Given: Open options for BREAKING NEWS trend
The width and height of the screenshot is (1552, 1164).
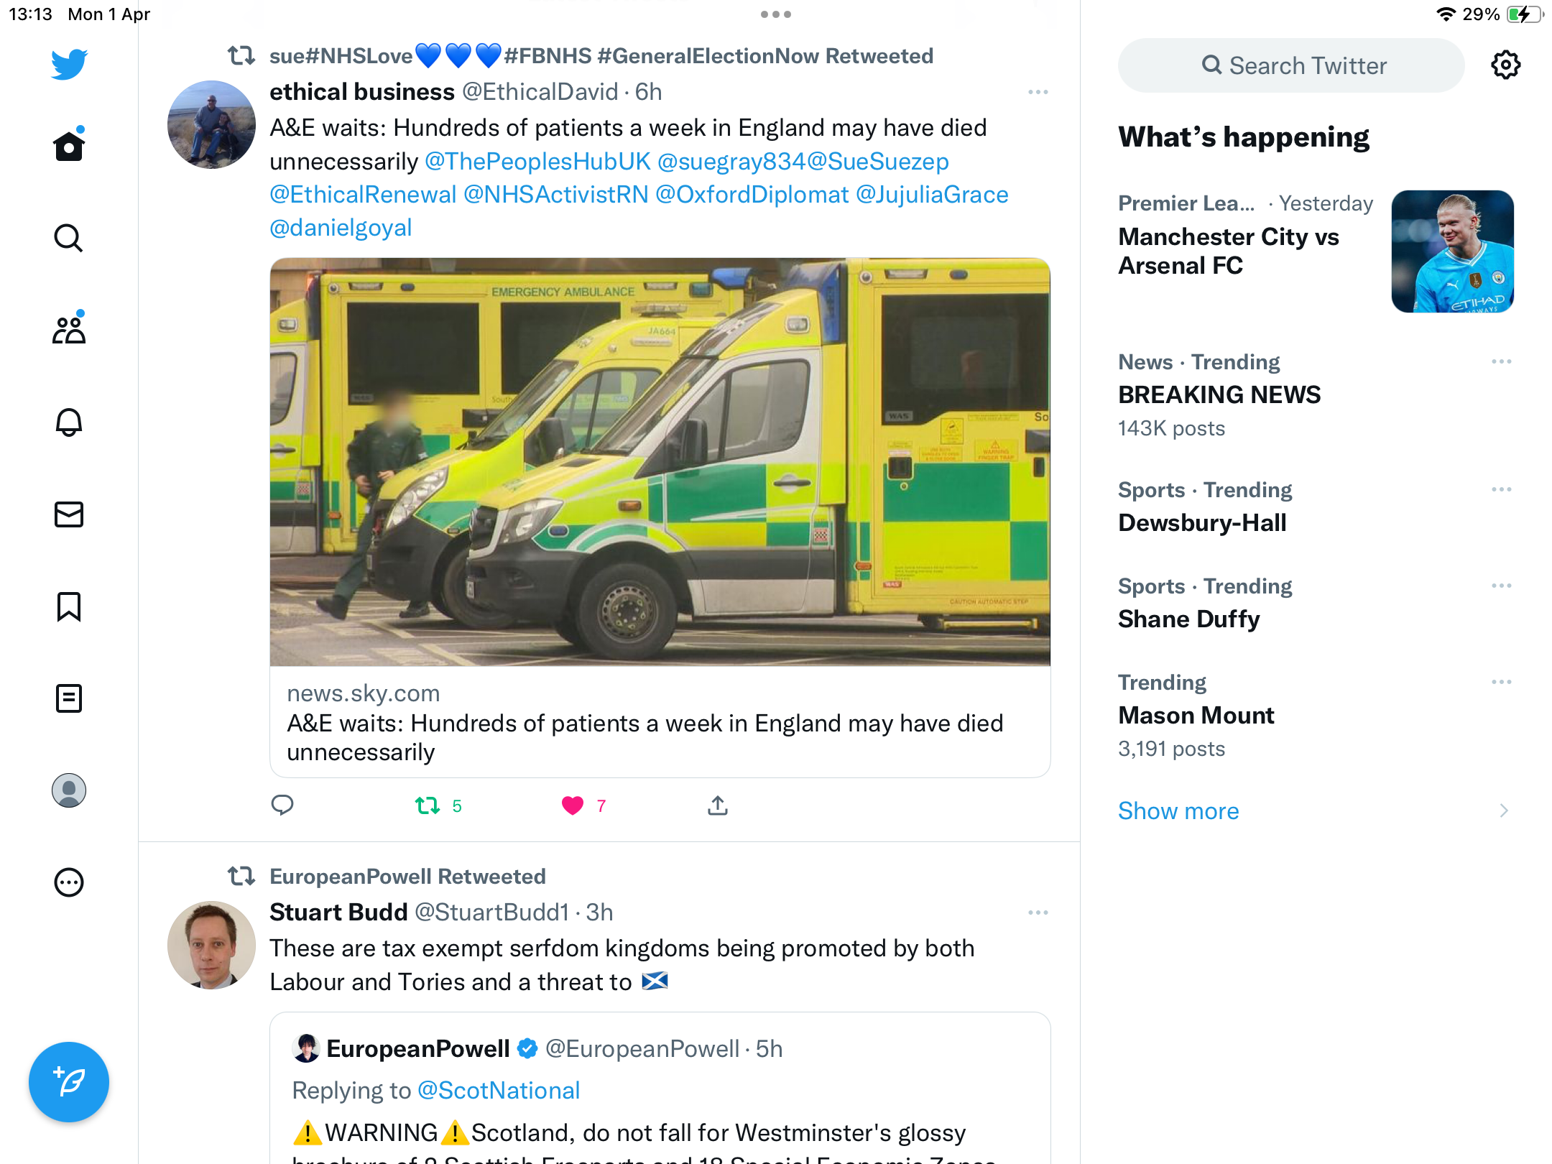Looking at the screenshot, I should [x=1502, y=361].
